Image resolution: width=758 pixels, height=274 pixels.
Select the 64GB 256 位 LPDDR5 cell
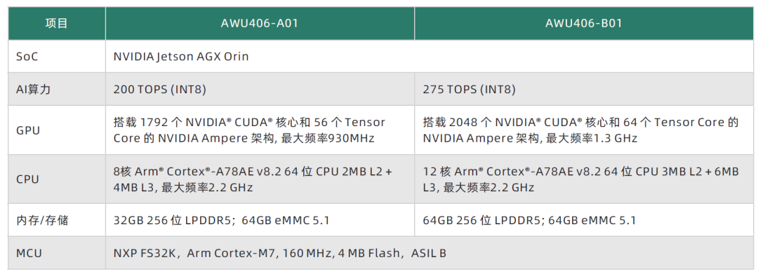(583, 221)
